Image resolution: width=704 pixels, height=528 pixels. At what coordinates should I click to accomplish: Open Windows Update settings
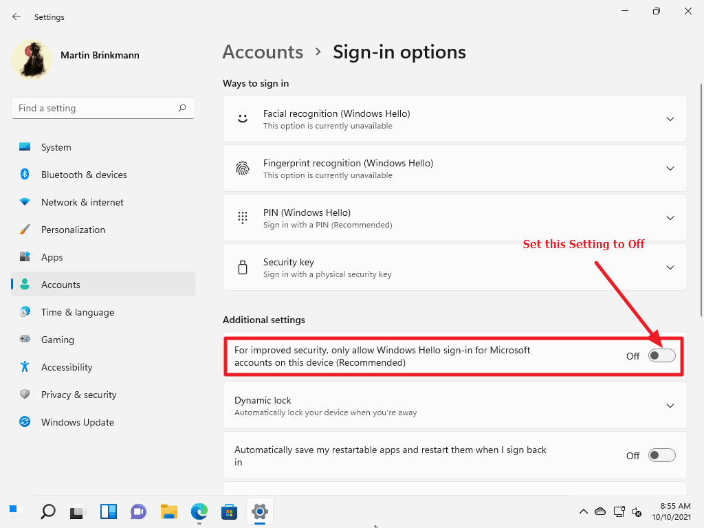pyautogui.click(x=77, y=422)
